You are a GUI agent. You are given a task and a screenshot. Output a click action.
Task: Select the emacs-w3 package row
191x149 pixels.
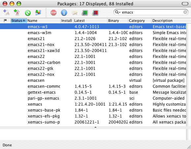click(x=93, y=26)
